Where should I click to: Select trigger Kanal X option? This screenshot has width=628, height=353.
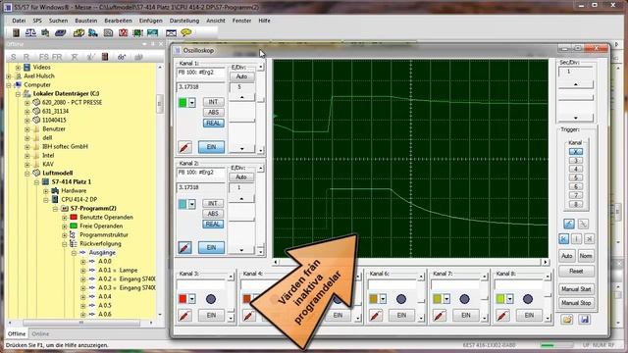tap(576, 152)
